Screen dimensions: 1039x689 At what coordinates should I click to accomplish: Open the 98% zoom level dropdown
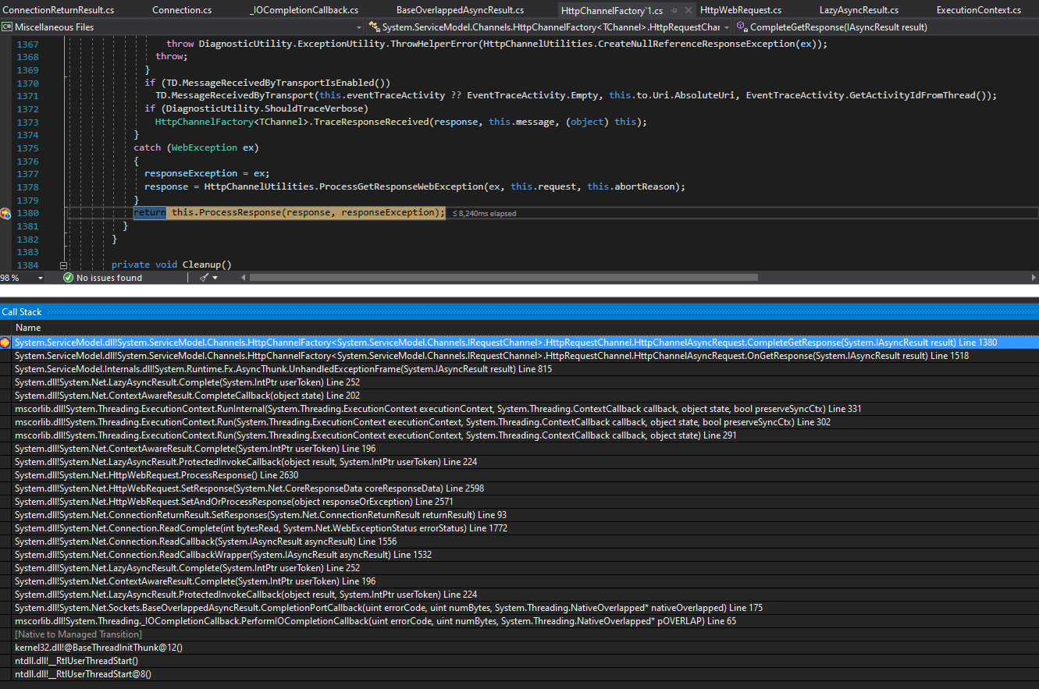tap(40, 277)
